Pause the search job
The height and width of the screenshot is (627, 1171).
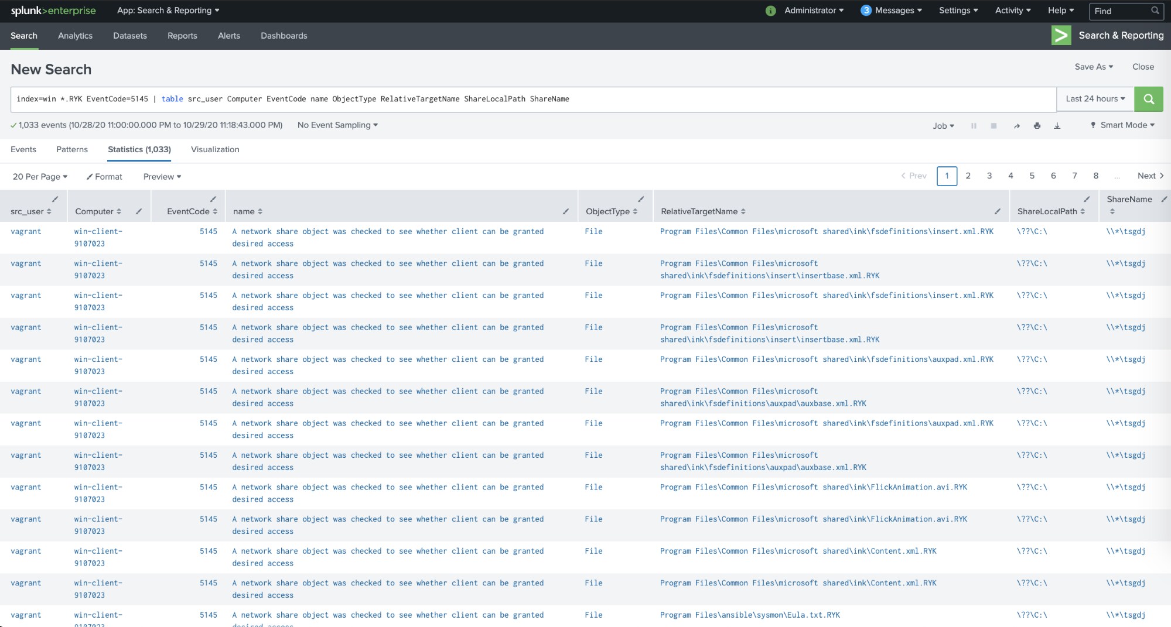pos(974,125)
